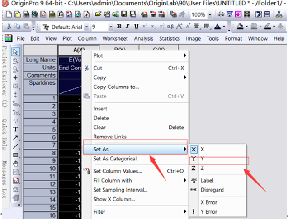Open the zoom level 100% dropdown
288x219 pixels.
pos(210,14)
